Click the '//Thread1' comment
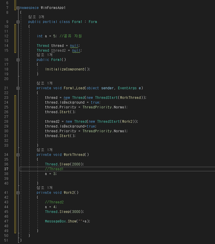 click(54, 169)
